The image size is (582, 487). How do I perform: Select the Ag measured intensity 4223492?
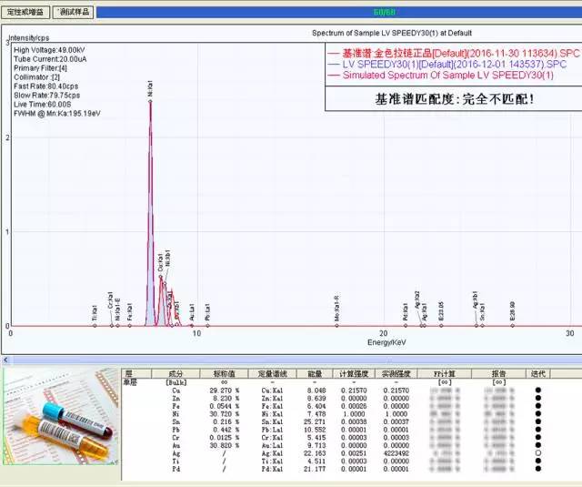click(x=396, y=453)
